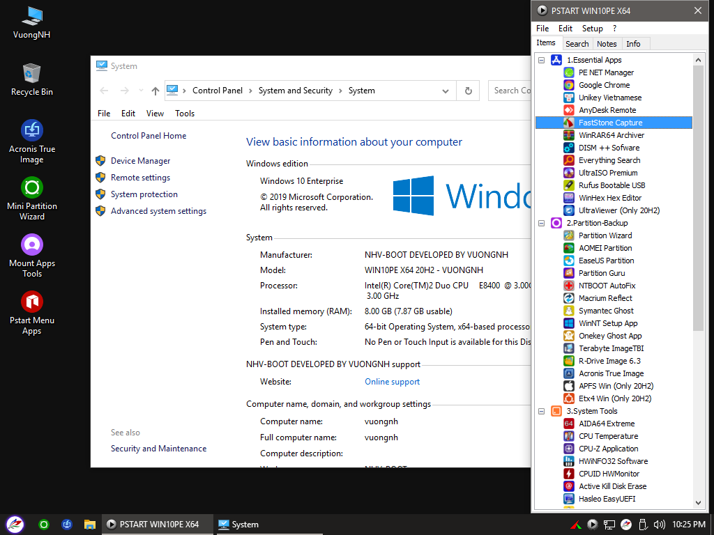The image size is (714, 535).
Task: Click volume icon in system tray
Action: pyautogui.click(x=659, y=525)
